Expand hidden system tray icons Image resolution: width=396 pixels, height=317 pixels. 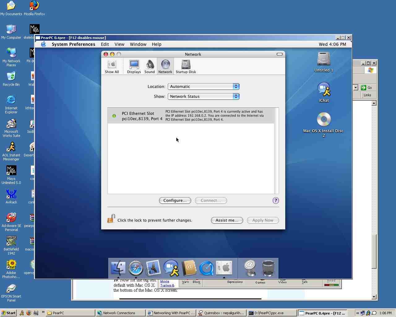357,313
